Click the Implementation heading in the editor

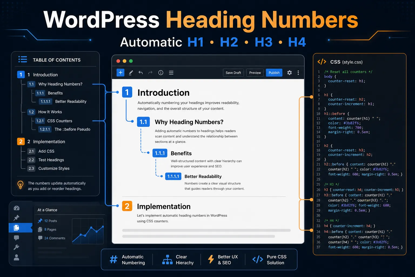[x=164, y=206]
